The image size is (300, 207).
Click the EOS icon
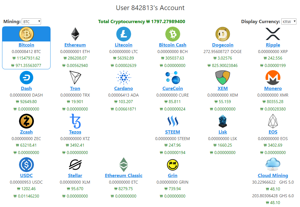click(x=273, y=121)
